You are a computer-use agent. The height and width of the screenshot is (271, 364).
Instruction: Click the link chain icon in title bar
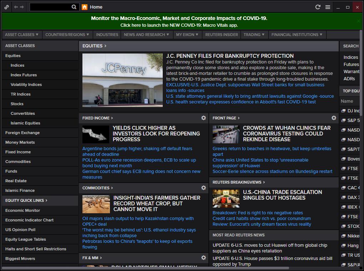[6, 7]
